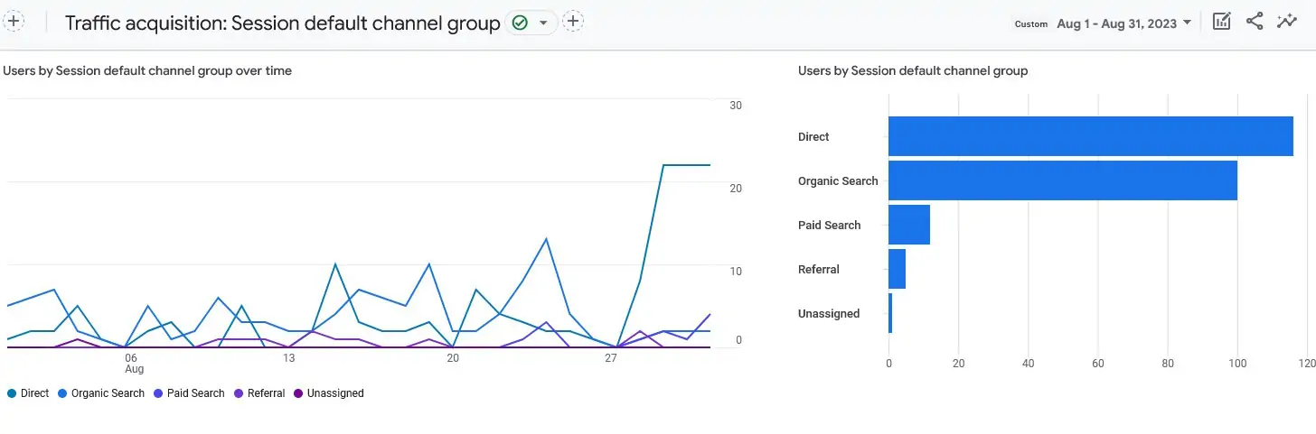
Task: Click the Referral legend color dot
Action: [x=240, y=393]
